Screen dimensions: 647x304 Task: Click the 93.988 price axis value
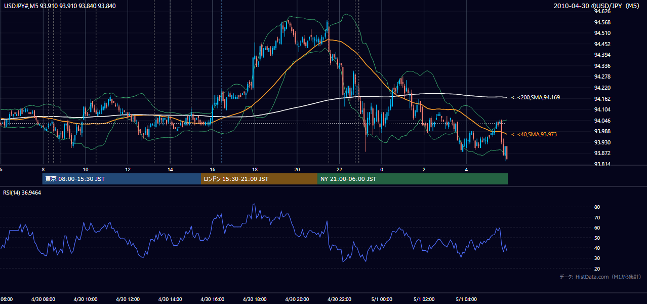[x=602, y=131]
